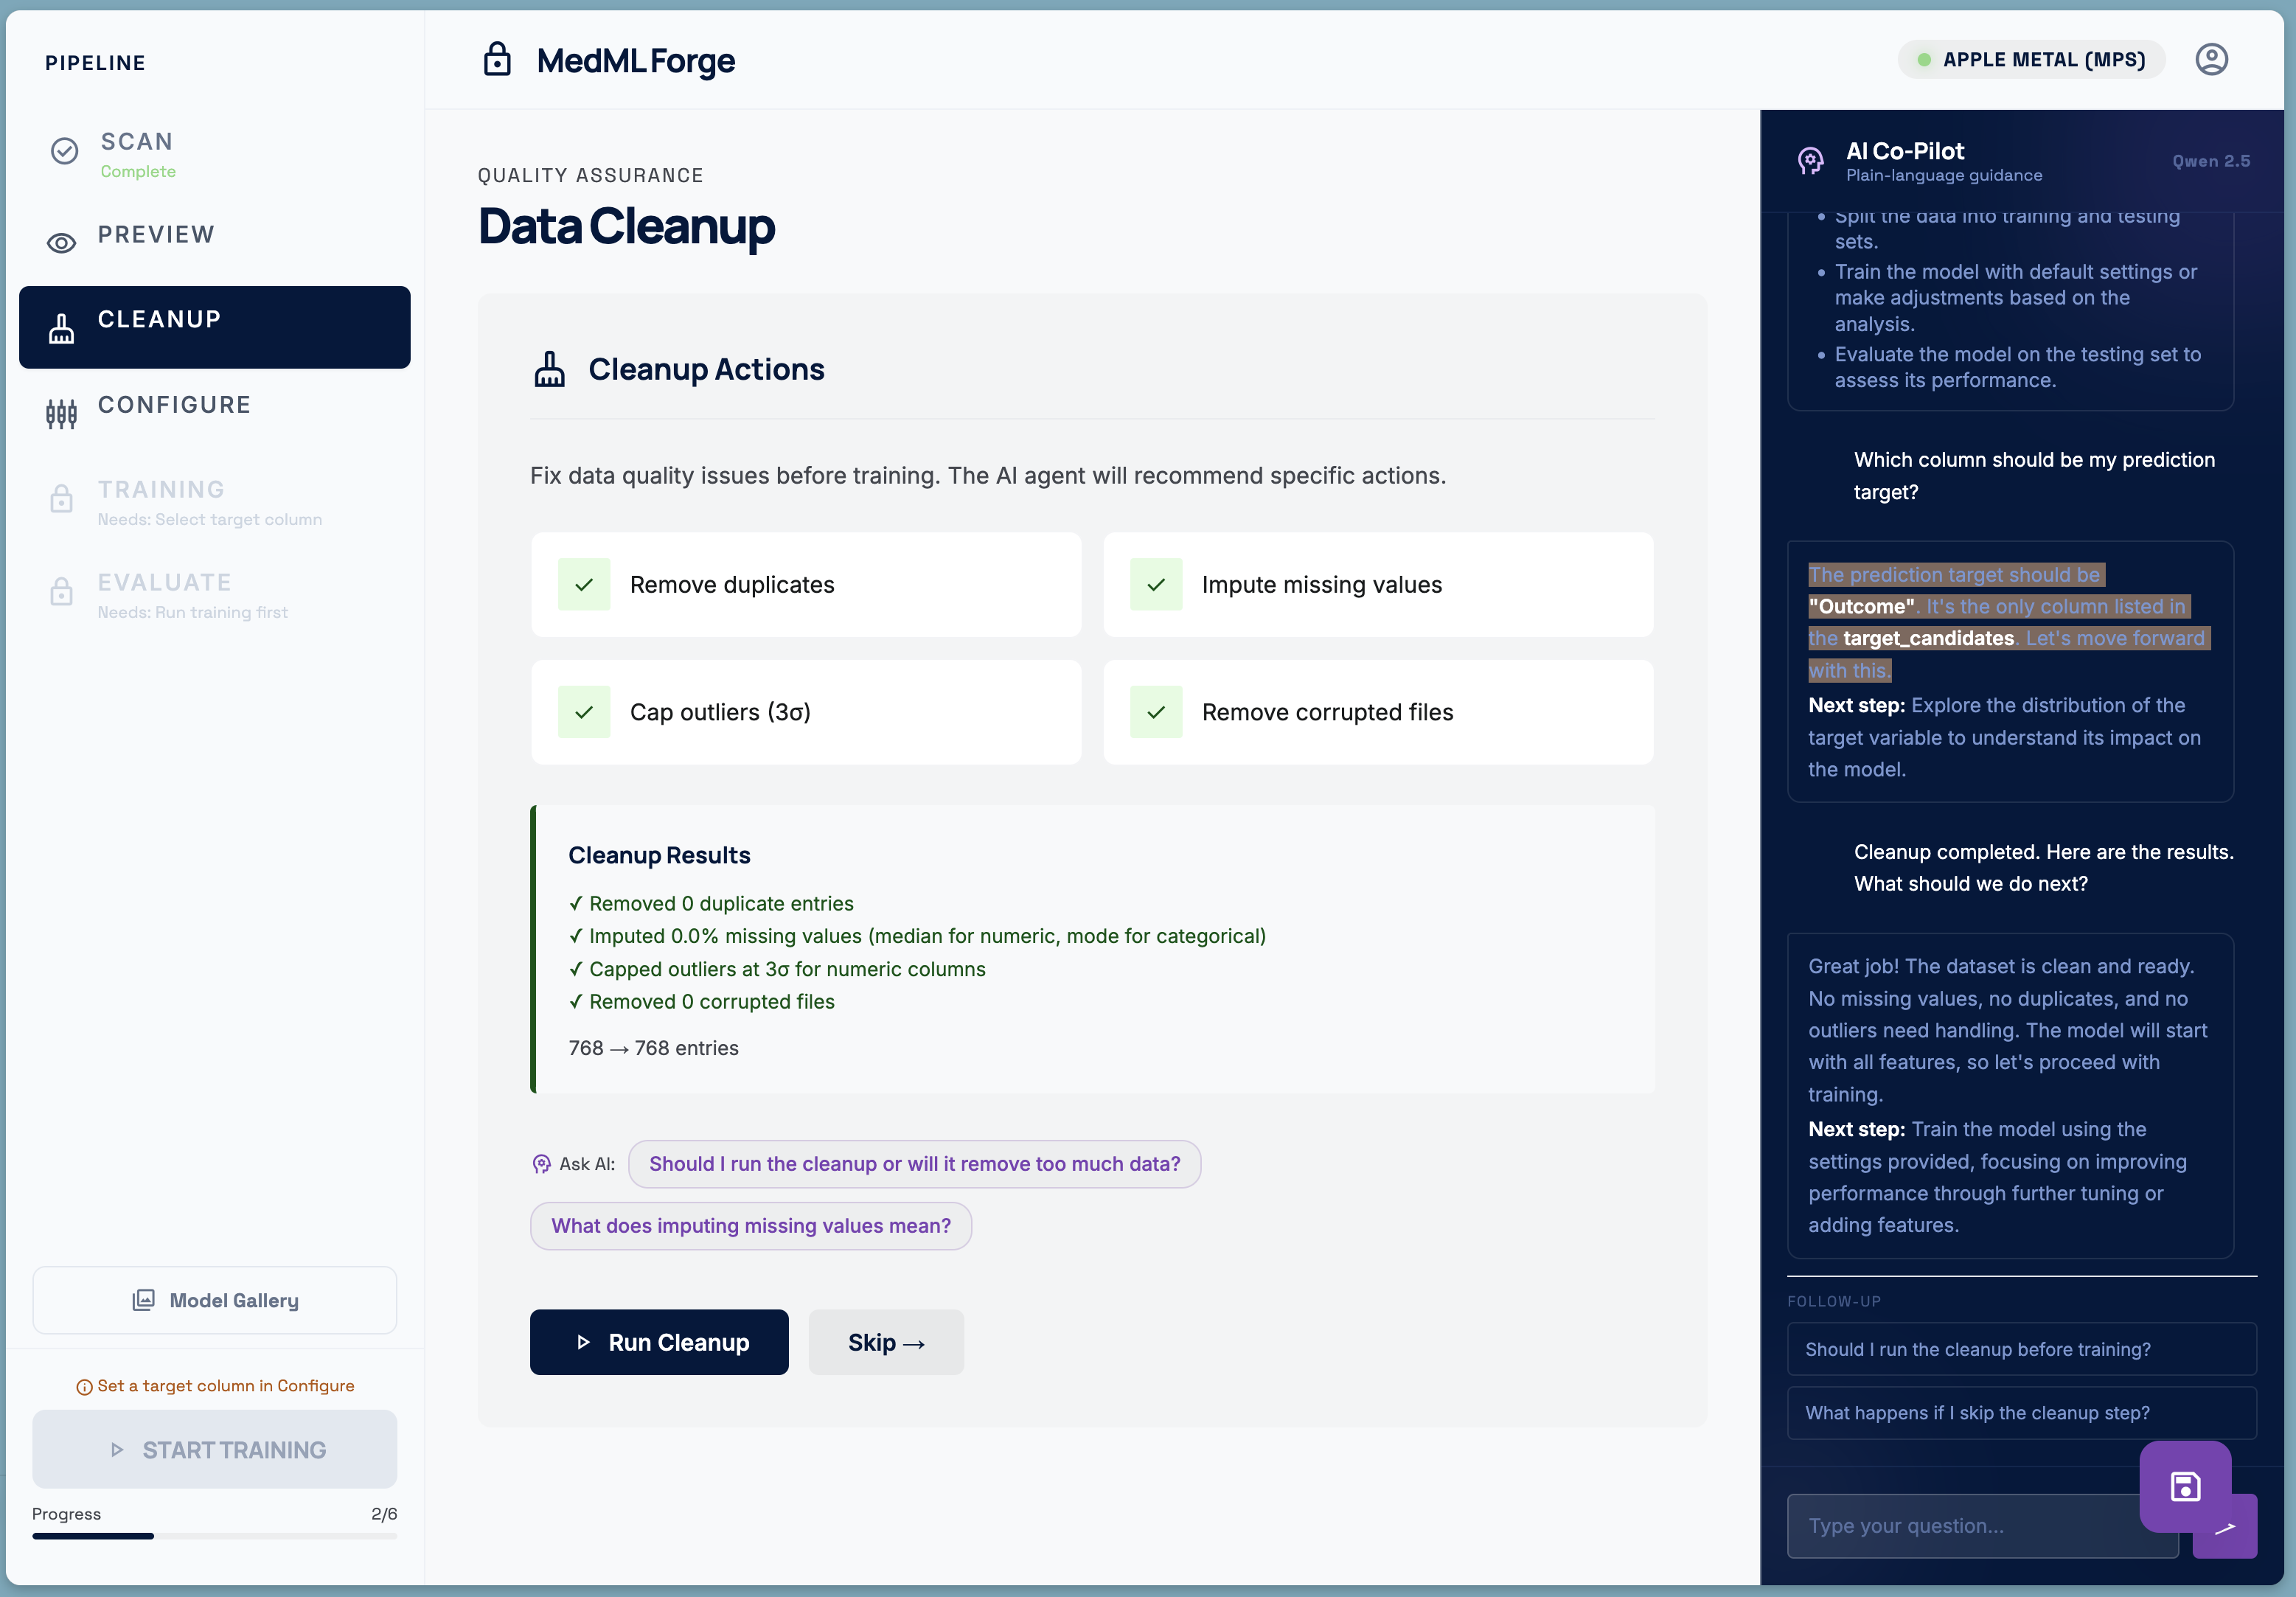This screenshot has height=1597, width=2296.
Task: Ask AI what imputing missing values means
Action: pyautogui.click(x=751, y=1226)
